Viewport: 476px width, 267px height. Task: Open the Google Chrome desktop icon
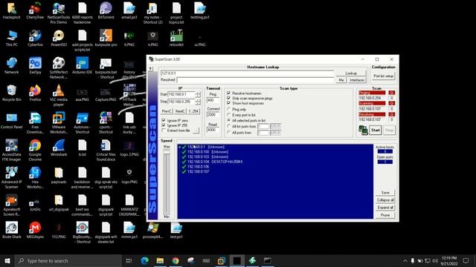35,150
